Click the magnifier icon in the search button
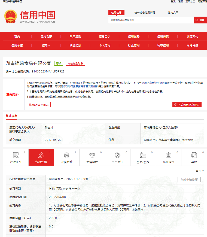This screenshot has width=207, height=237. click(x=197, y=20)
